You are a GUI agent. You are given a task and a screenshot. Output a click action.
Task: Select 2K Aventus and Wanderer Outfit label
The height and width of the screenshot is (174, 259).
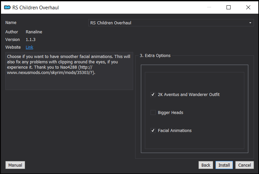[189, 94]
